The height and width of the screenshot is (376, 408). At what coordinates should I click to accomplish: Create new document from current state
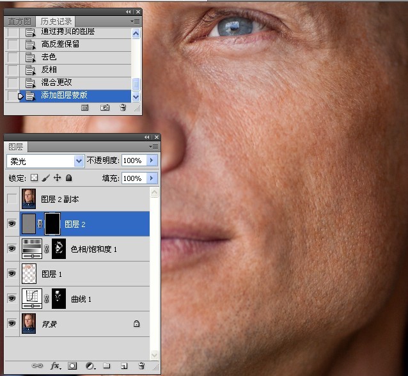pos(84,108)
